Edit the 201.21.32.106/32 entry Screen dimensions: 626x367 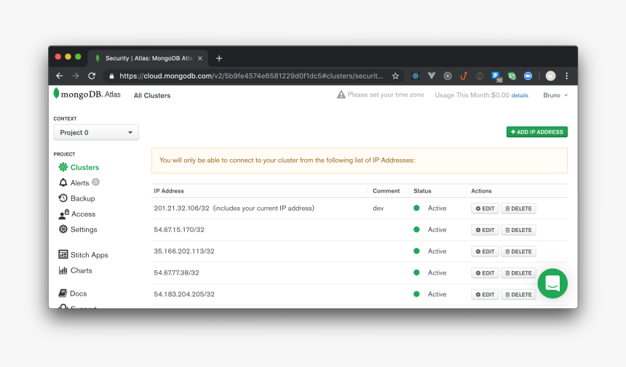point(485,209)
